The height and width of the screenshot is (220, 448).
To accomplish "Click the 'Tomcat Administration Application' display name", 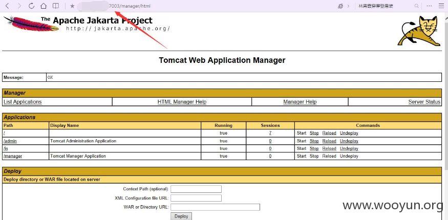I will [x=83, y=141].
